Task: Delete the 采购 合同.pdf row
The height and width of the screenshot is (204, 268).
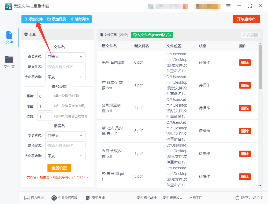Action: point(245,63)
